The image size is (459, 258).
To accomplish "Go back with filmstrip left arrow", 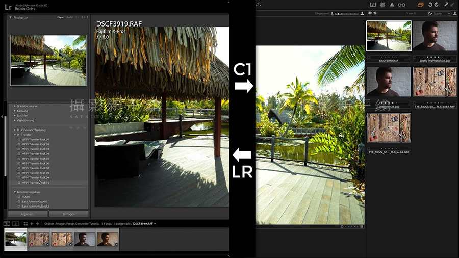I will pyautogui.click(x=32, y=224).
